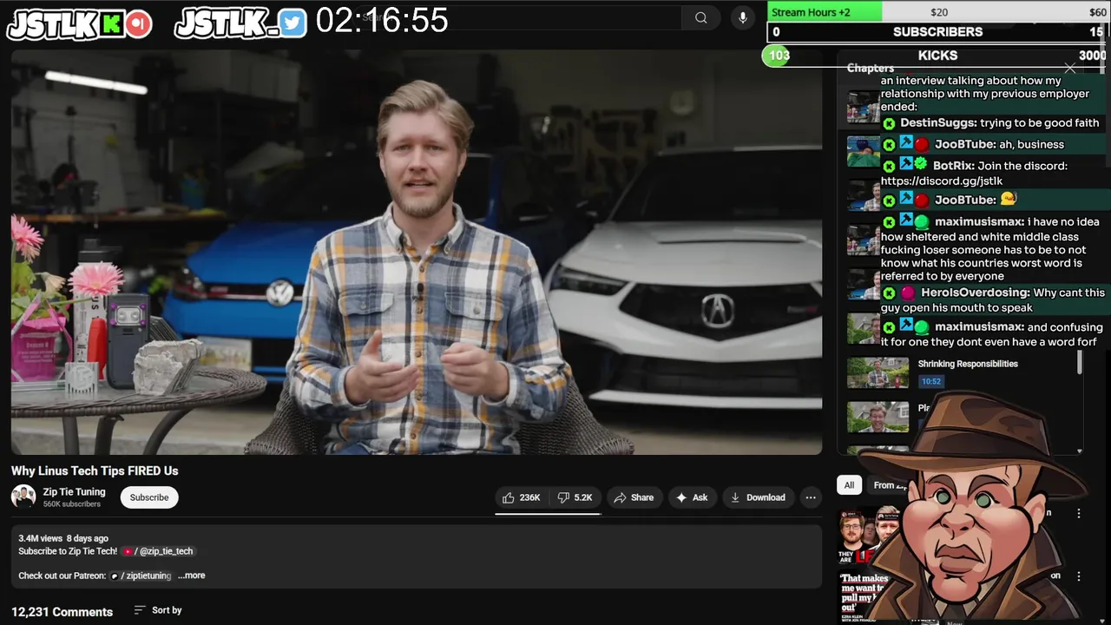Select the video title Why Linus Tech Tips FIRED Us

[95, 470]
